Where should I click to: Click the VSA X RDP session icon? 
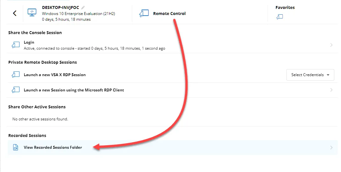tap(16, 75)
